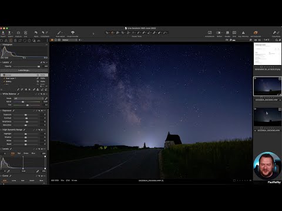Screen dimensions: 282x211
Task: Select the Rotate cursor tool
Action: click(x=128, y=33)
